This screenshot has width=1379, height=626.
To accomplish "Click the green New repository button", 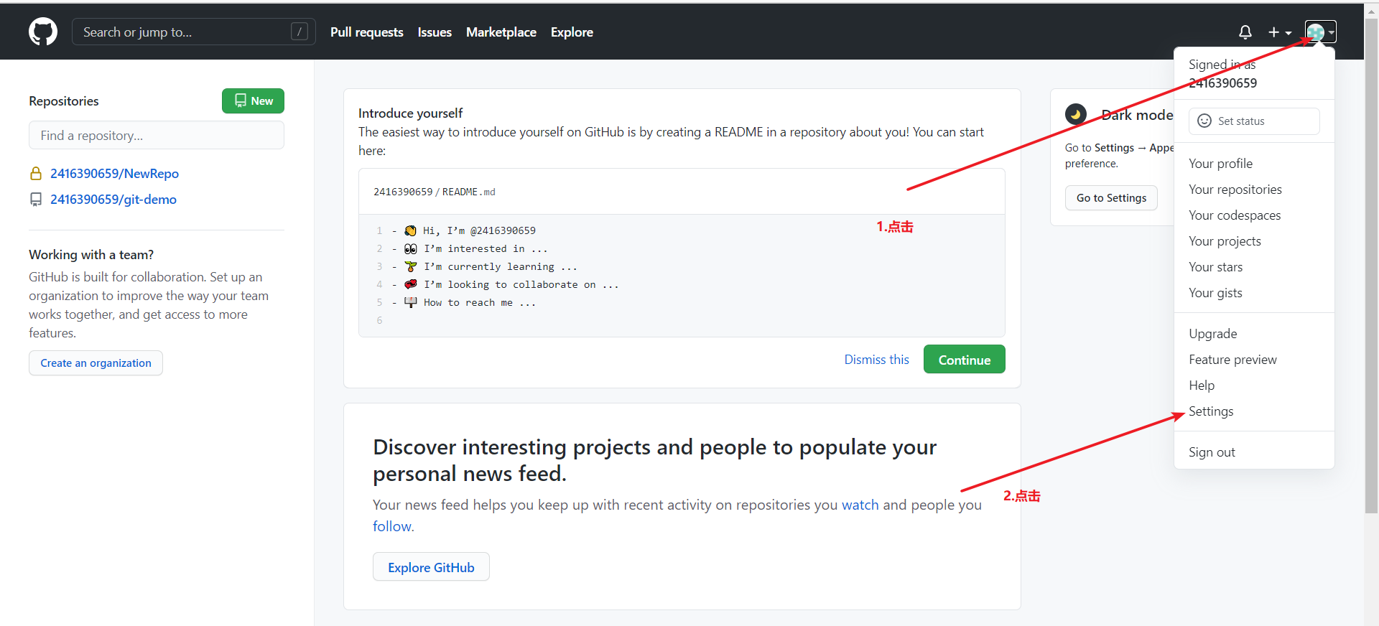I will (x=253, y=101).
